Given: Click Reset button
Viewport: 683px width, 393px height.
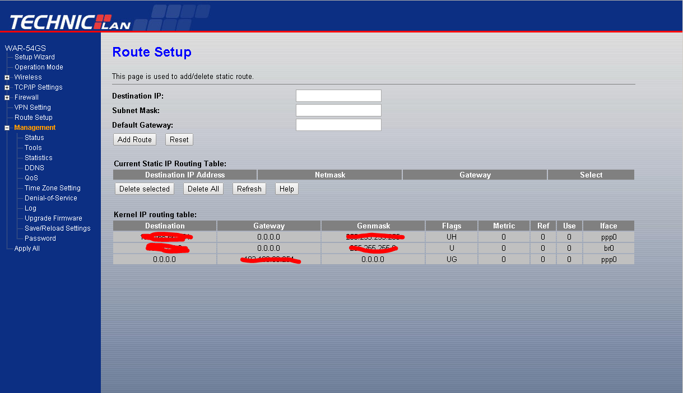Looking at the screenshot, I should pyautogui.click(x=179, y=139).
